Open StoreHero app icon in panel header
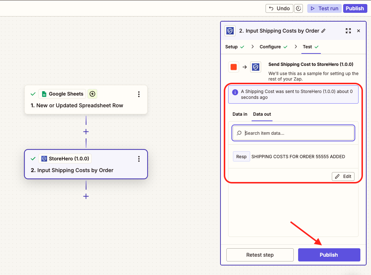This screenshot has height=275, width=371. 230,31
